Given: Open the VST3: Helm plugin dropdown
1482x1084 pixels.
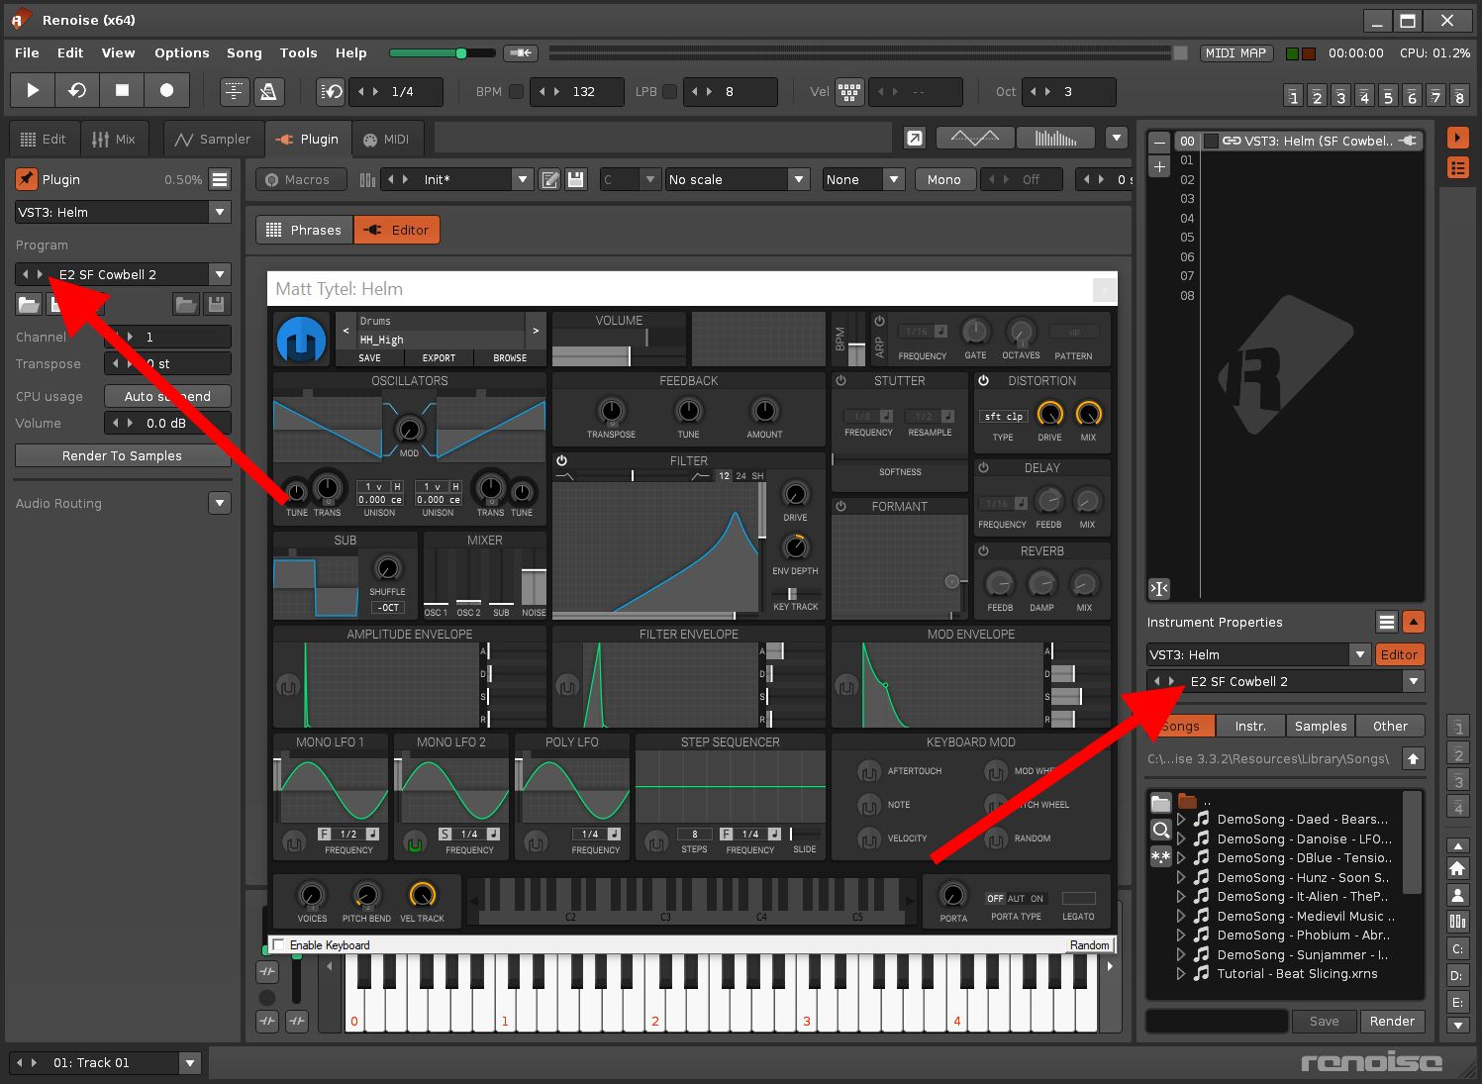Looking at the screenshot, I should coord(124,212).
